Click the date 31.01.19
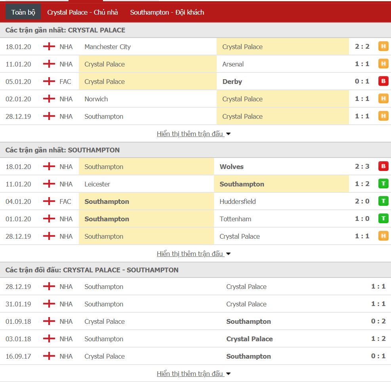 point(18,304)
